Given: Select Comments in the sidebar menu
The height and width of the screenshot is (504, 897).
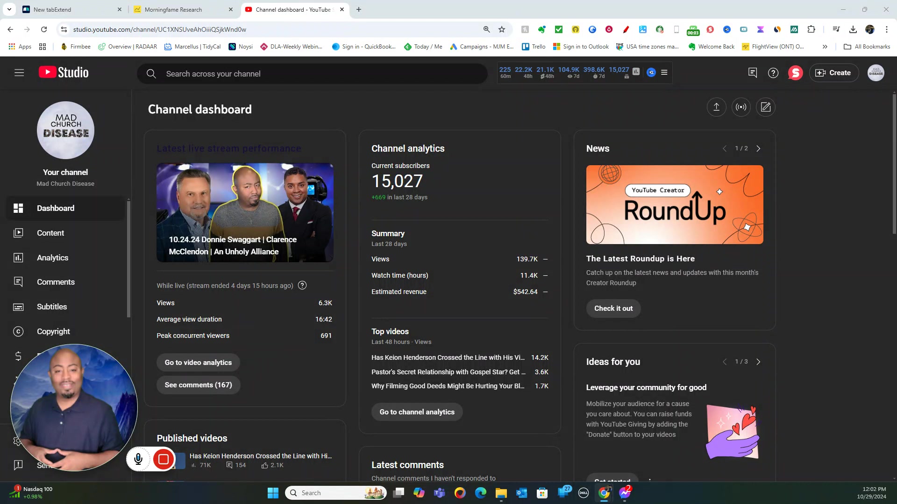Looking at the screenshot, I should tap(56, 282).
